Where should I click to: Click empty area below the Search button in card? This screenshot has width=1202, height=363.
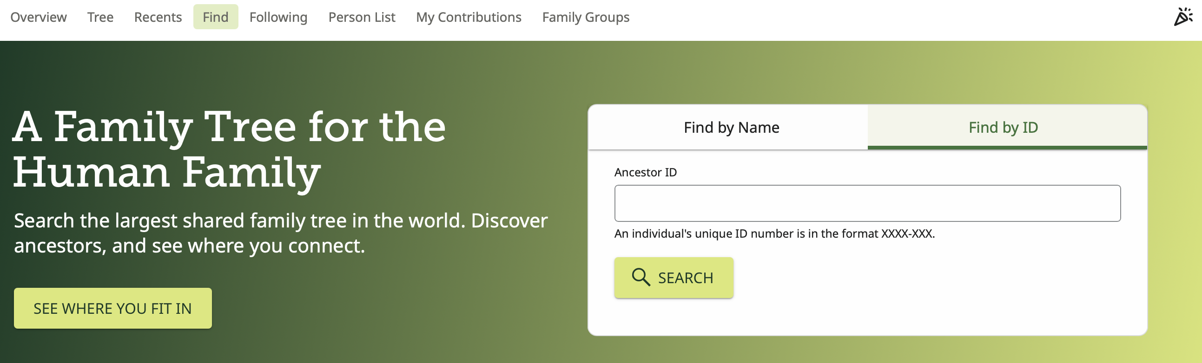click(x=867, y=317)
